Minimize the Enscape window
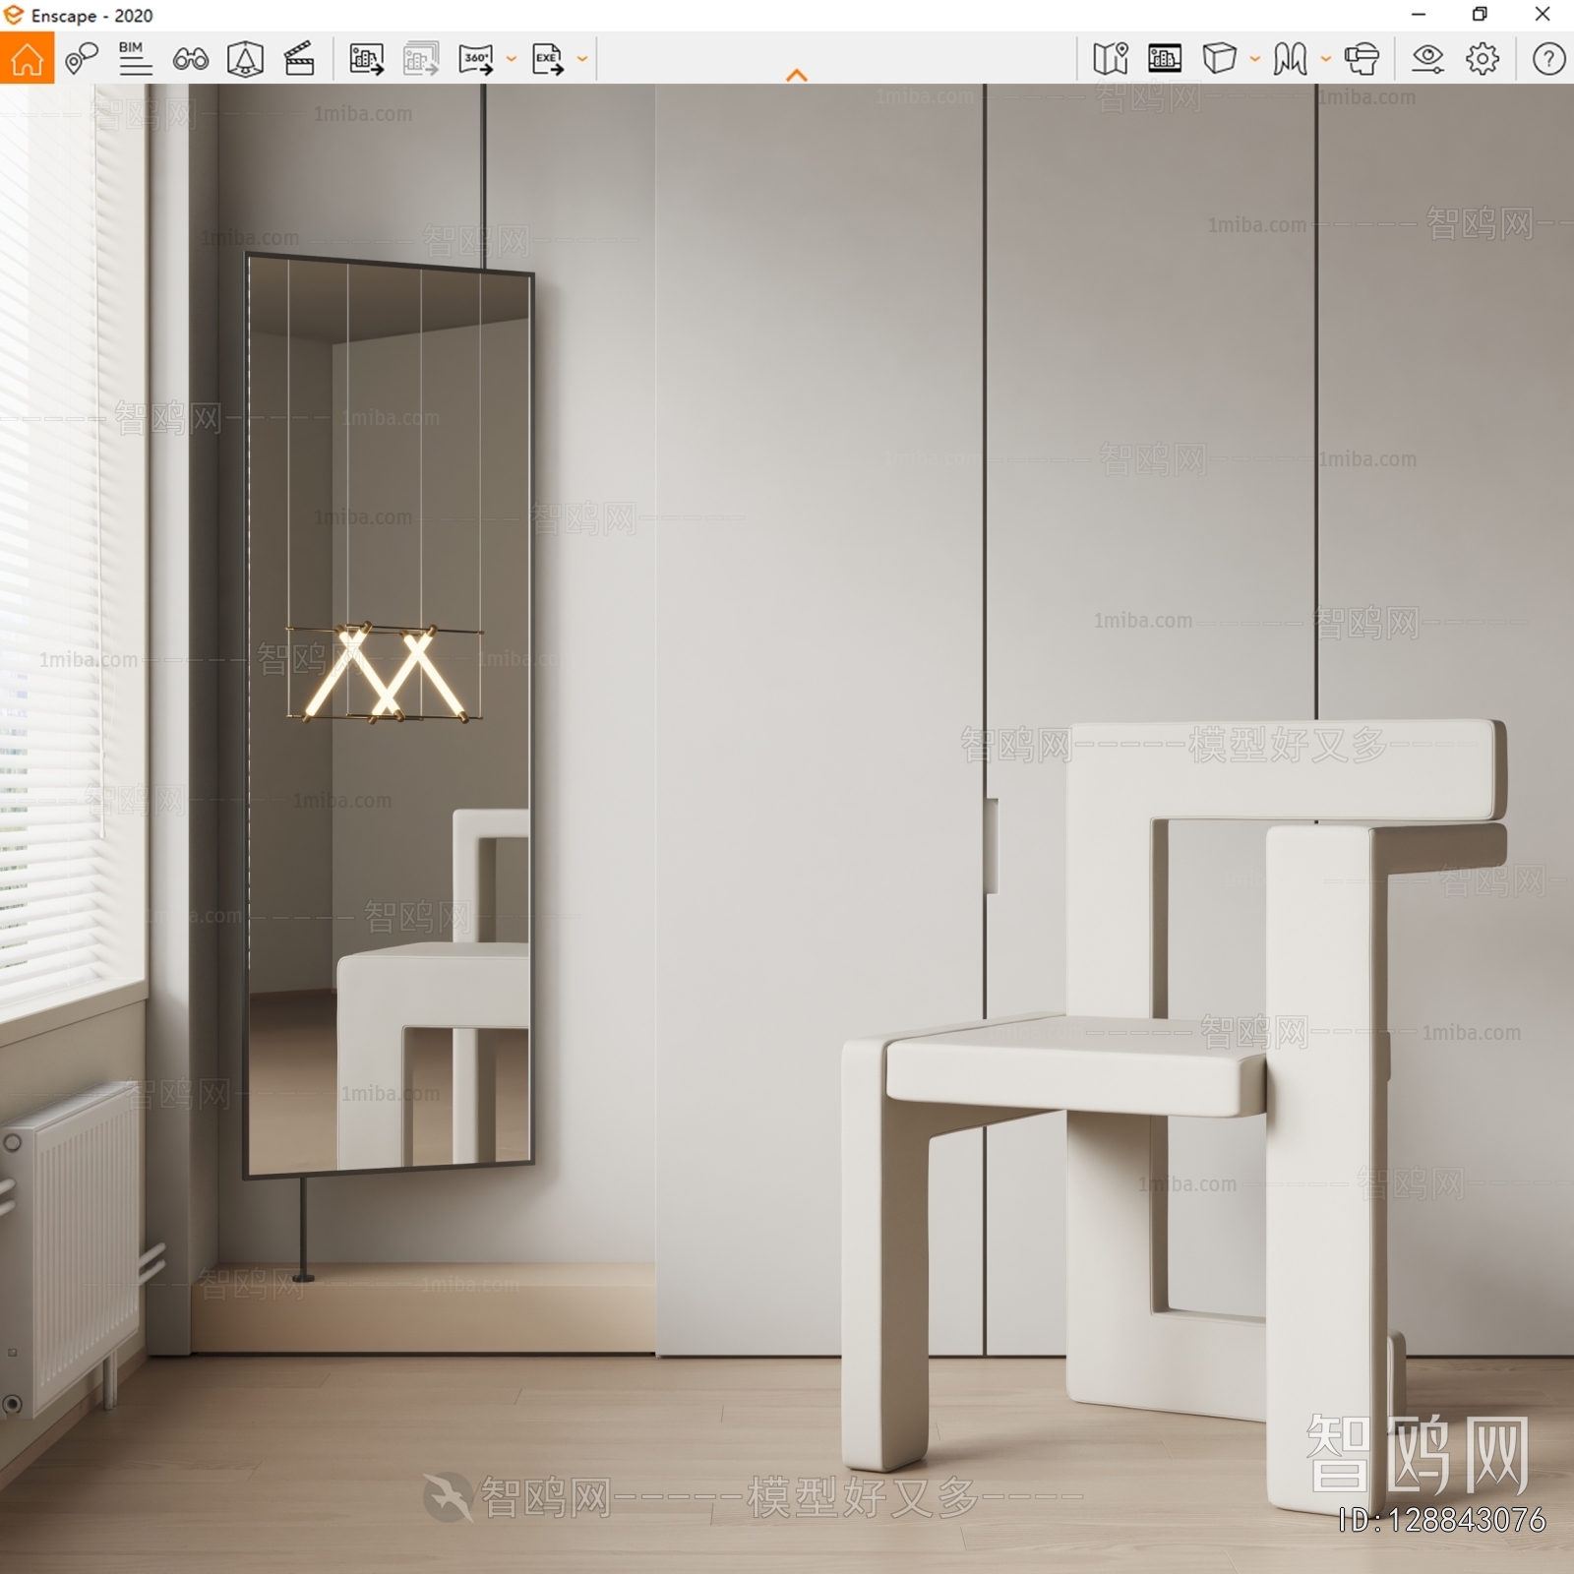 1419,15
